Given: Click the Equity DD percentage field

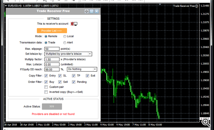Looking at the screenshot, I should pyautogui.click(x=52, y=69).
